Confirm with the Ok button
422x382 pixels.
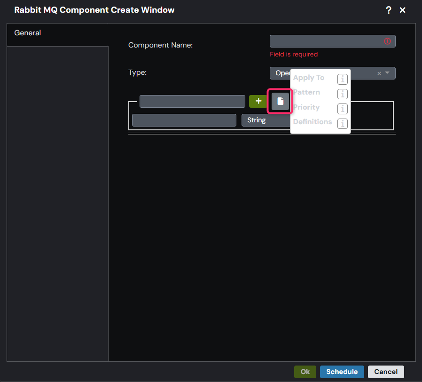pos(305,372)
